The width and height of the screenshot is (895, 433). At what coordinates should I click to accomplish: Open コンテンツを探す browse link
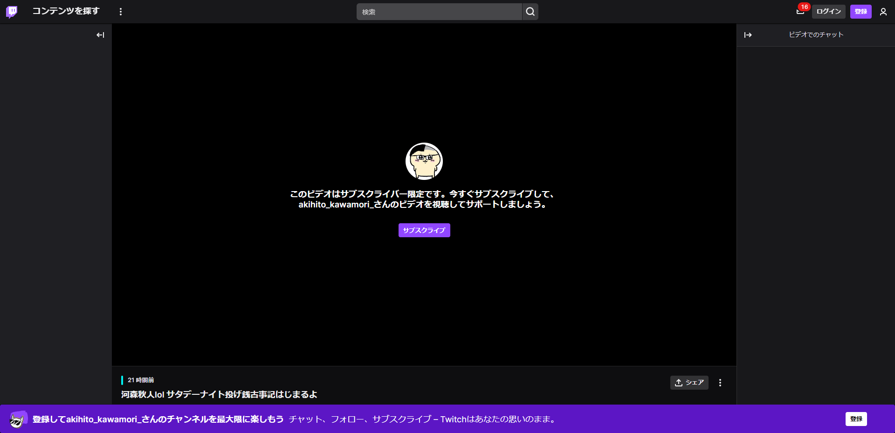click(x=66, y=11)
